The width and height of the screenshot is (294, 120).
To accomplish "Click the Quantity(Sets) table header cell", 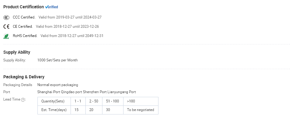I will coord(54,101).
